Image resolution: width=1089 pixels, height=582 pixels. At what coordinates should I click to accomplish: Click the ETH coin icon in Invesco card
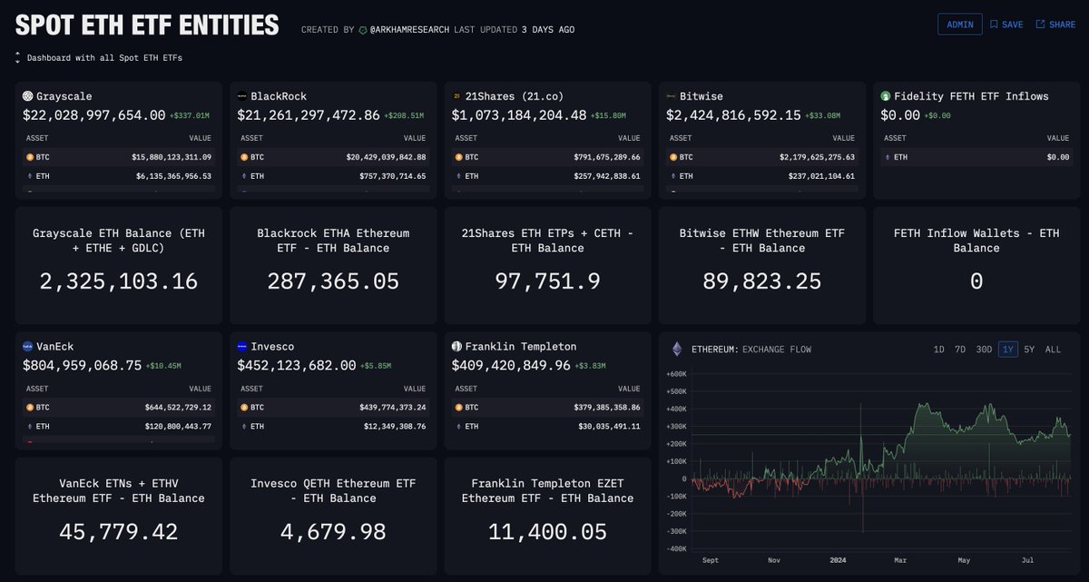point(244,426)
